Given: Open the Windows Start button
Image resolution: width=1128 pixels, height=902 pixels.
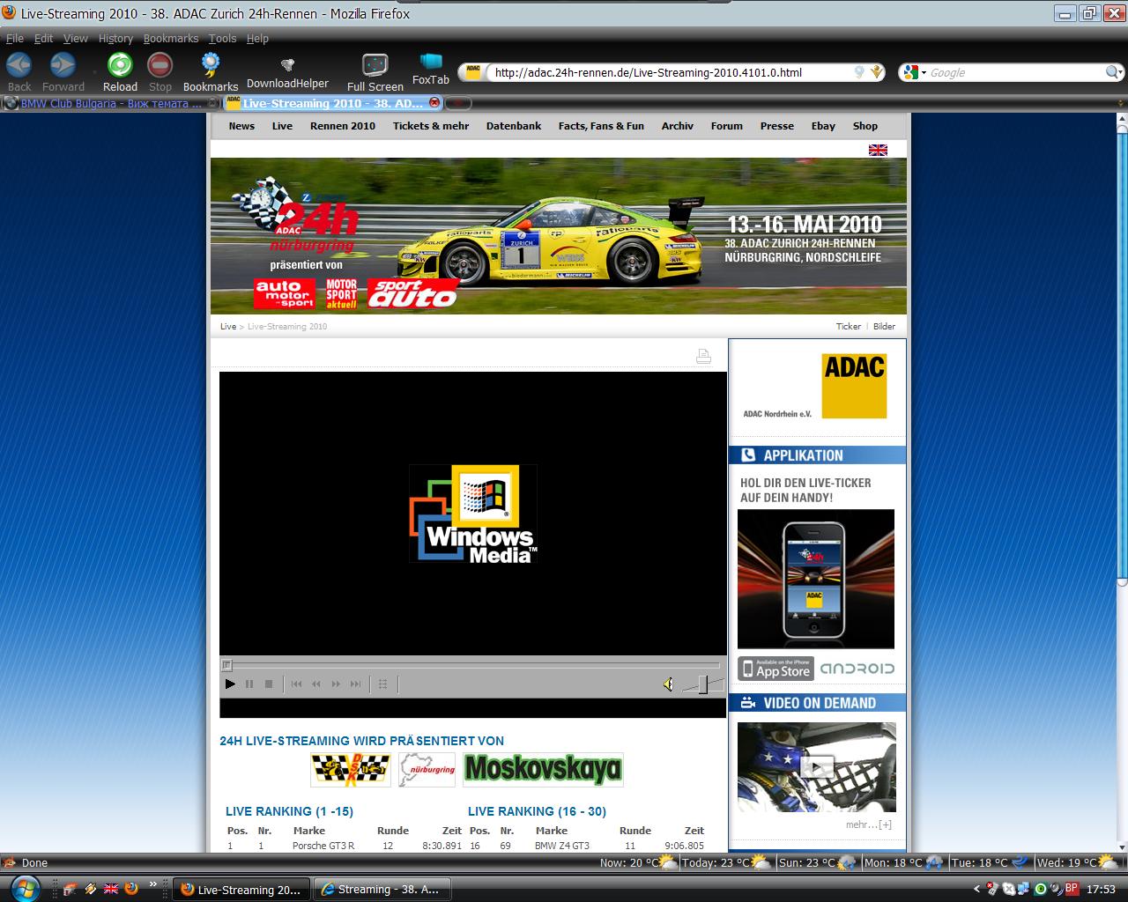Looking at the screenshot, I should [x=24, y=888].
